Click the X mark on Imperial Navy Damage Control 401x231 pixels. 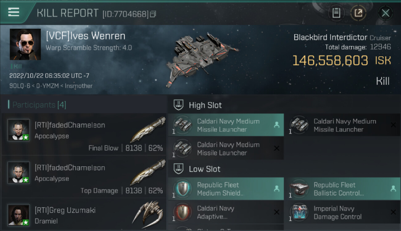(393, 212)
